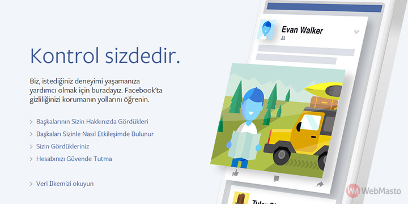408x204 pixels.
Task: Open Hesabınızı Güvende Tutma link
Action: [x=74, y=159]
